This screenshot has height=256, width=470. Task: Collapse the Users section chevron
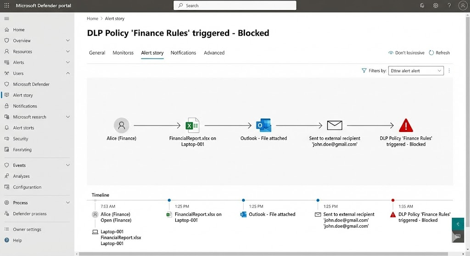(x=68, y=73)
